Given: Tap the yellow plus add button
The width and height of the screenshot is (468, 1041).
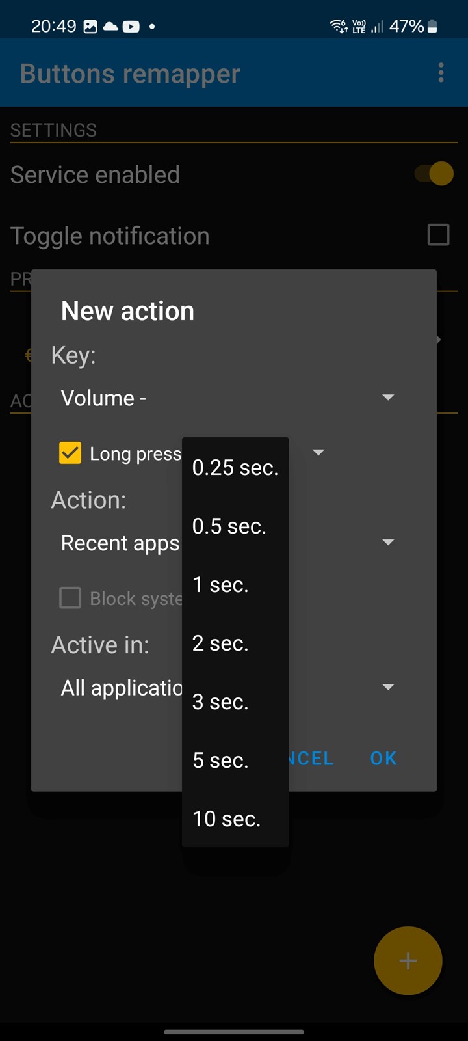Looking at the screenshot, I should tap(408, 960).
